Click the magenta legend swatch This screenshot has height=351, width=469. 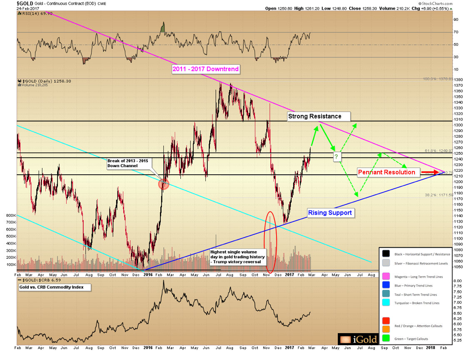386,276
